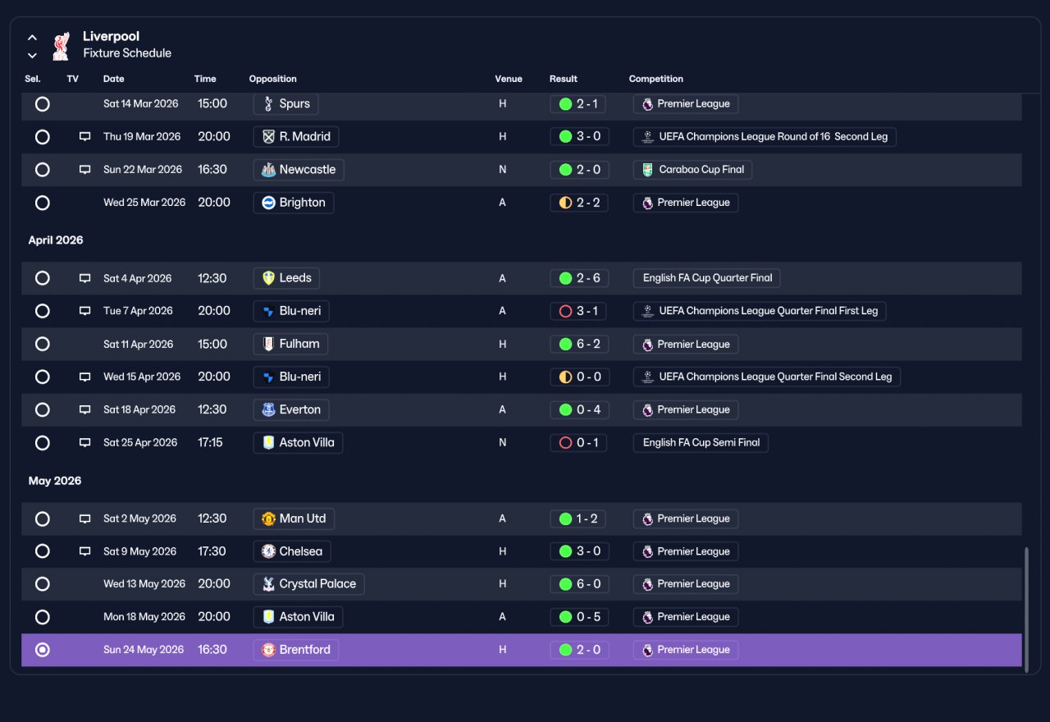Viewport: 1050px width, 722px height.
Task: Click Carabao Cup logo icon on Newcastle row
Action: tap(647, 170)
